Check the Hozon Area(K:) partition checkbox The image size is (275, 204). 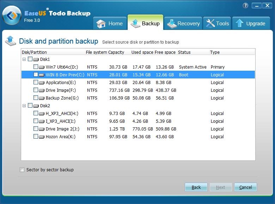36,136
